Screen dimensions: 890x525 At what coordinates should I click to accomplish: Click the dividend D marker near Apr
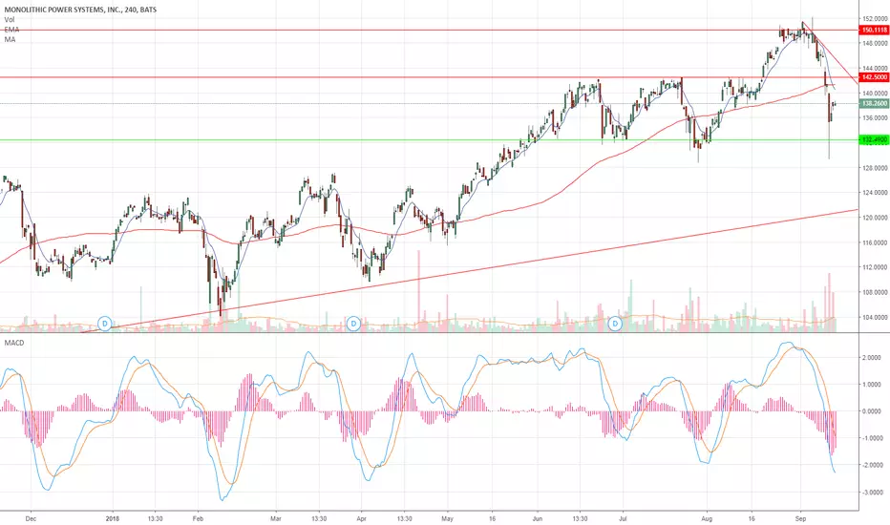coord(353,325)
